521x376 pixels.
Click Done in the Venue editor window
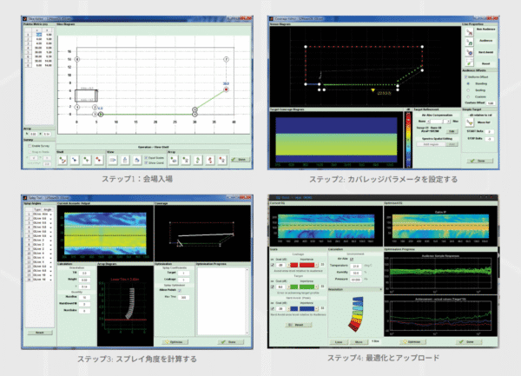click(x=240, y=160)
